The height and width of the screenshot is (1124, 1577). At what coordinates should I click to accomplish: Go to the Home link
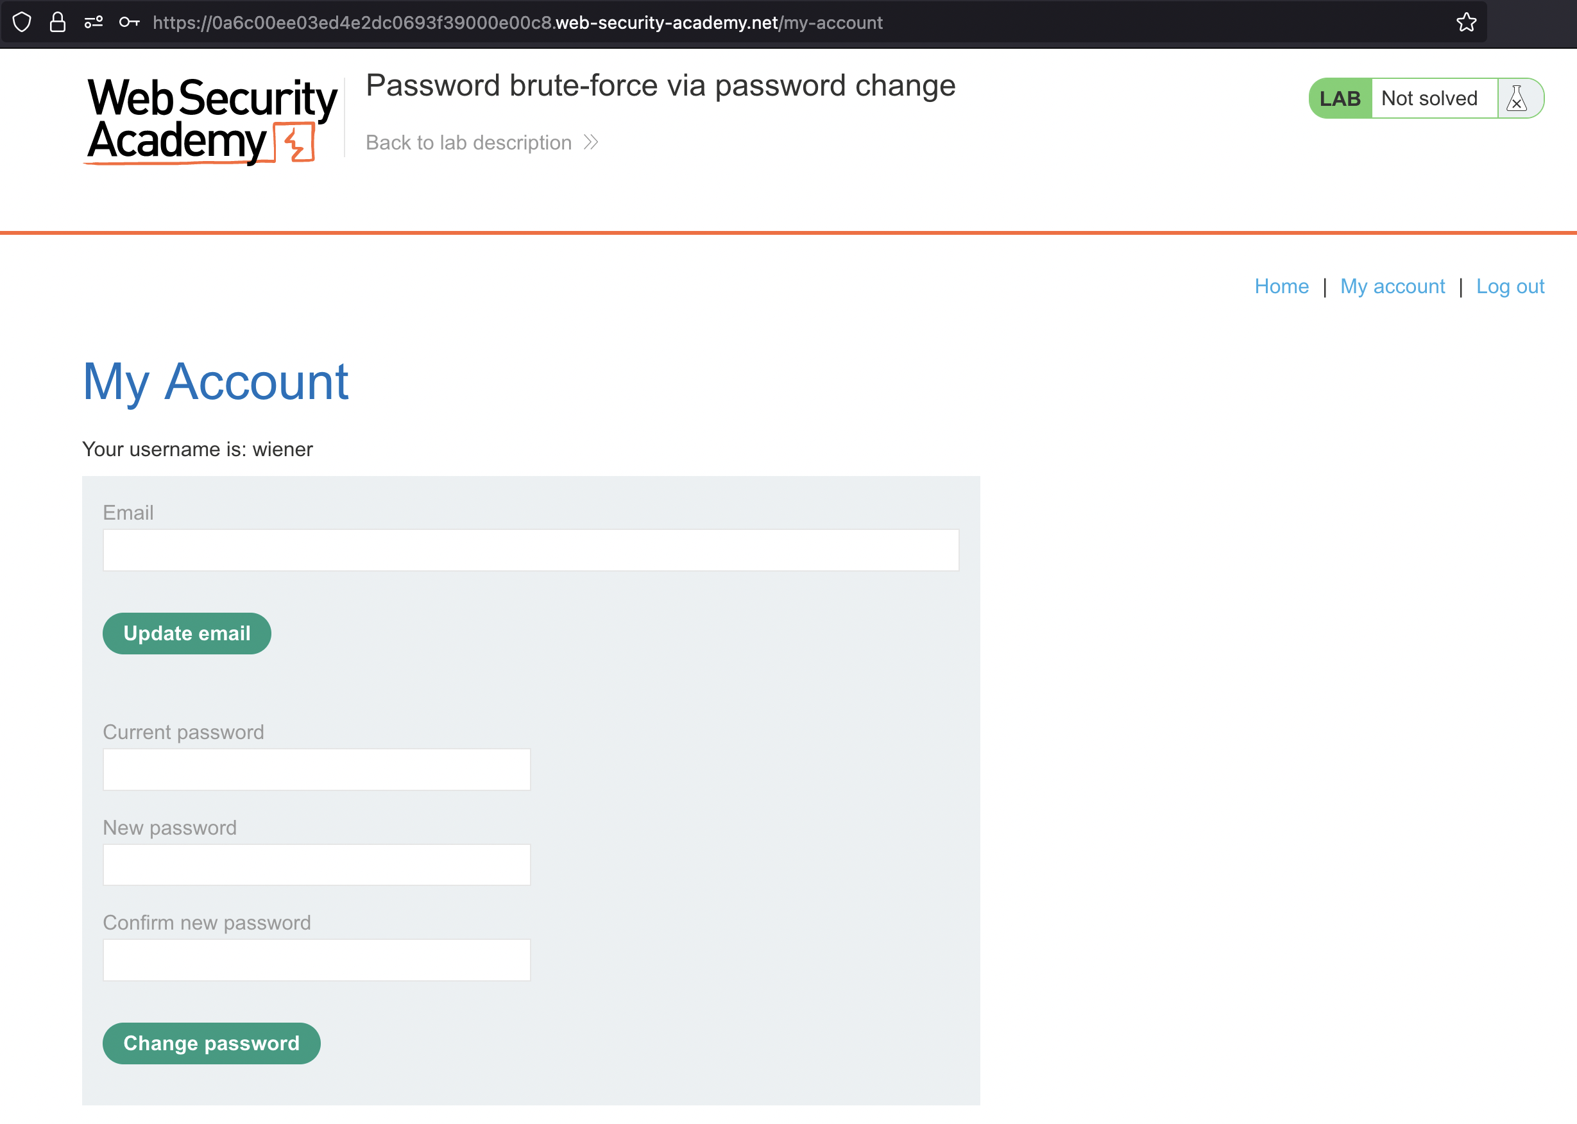point(1281,287)
